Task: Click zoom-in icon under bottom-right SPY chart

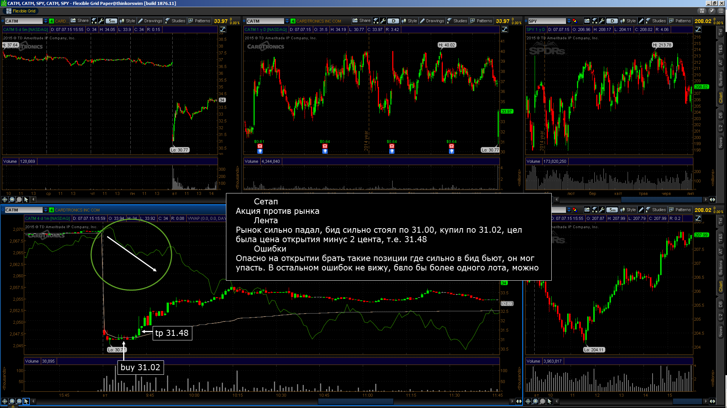Action: pos(535,401)
